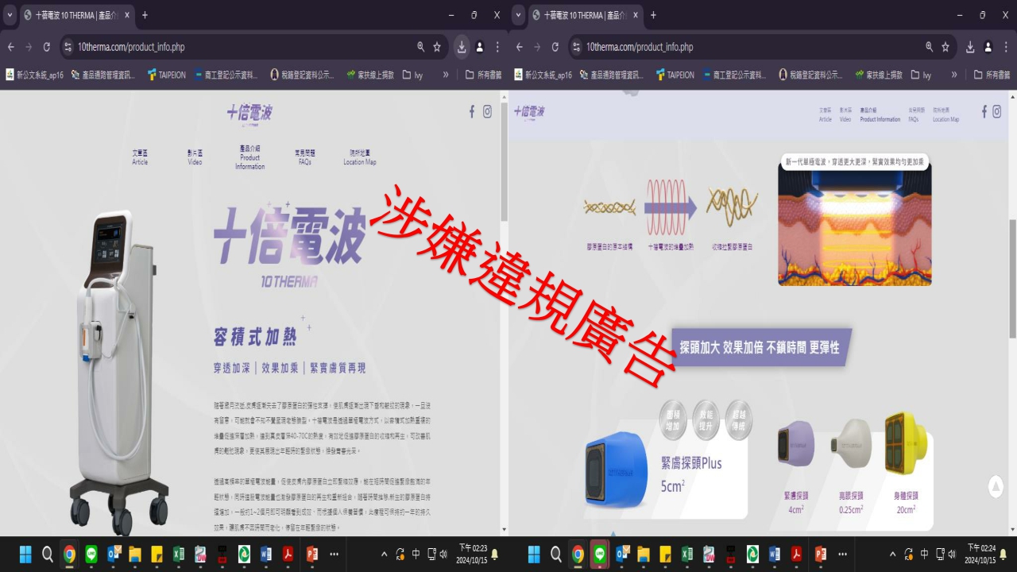Screen dimensions: 1017x572
Task: Click the round scroll-to-top arrow on the right webpage
Action: [x=996, y=486]
